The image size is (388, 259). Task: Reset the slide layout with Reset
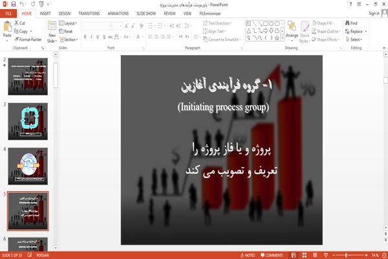tap(66, 31)
